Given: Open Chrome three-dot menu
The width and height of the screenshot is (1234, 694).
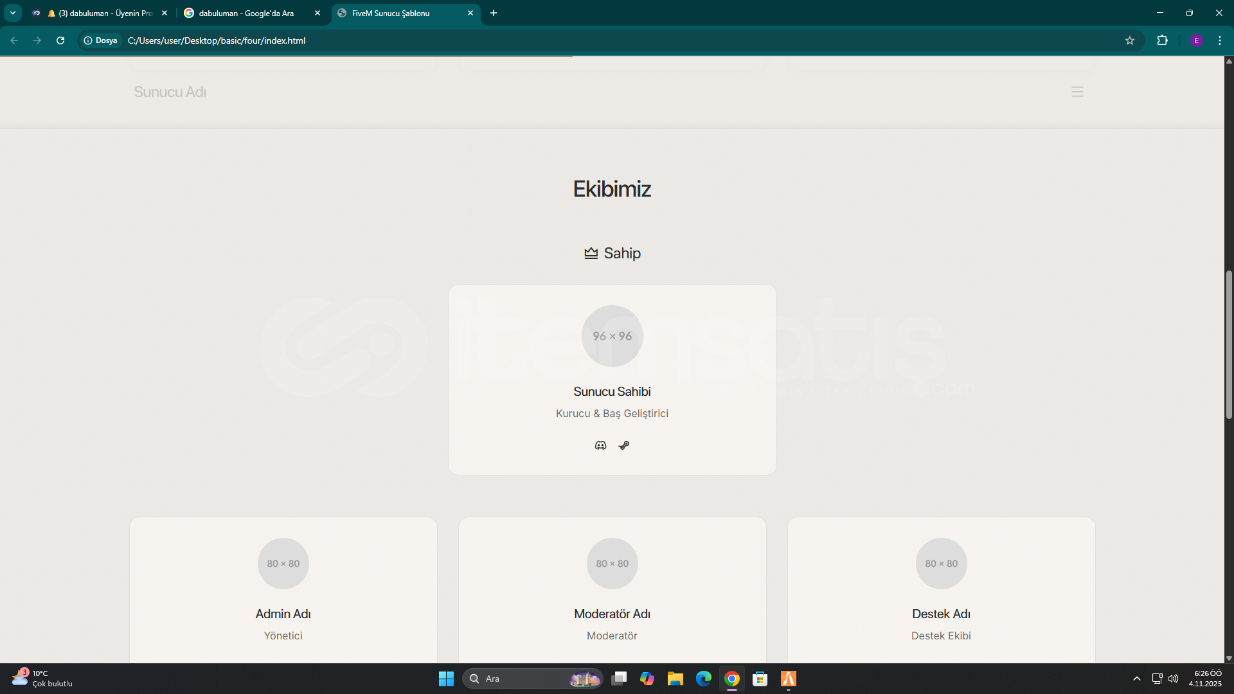Looking at the screenshot, I should (x=1220, y=40).
